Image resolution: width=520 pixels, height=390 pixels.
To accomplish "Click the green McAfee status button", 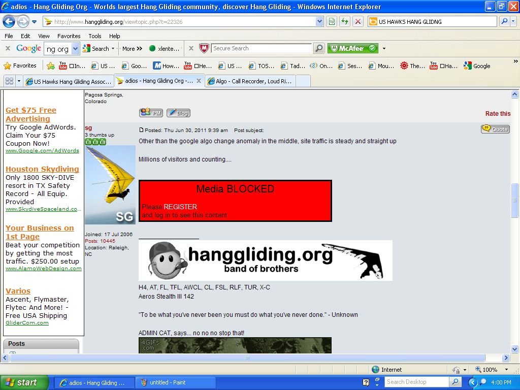I will [353, 48].
